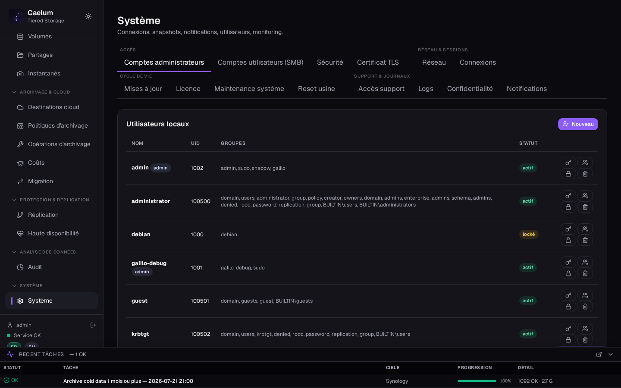Unlock the debian account with open padlock
Screen dimensions: 621x388
tap(568, 240)
